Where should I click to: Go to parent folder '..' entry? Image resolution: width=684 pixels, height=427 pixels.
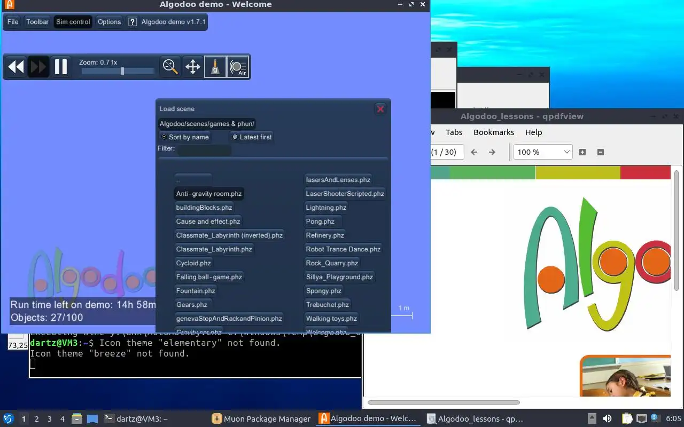pyautogui.click(x=193, y=179)
